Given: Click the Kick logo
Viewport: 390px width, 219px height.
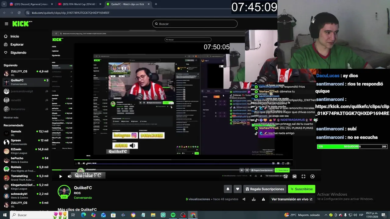Looking at the screenshot, I should tap(22, 24).
